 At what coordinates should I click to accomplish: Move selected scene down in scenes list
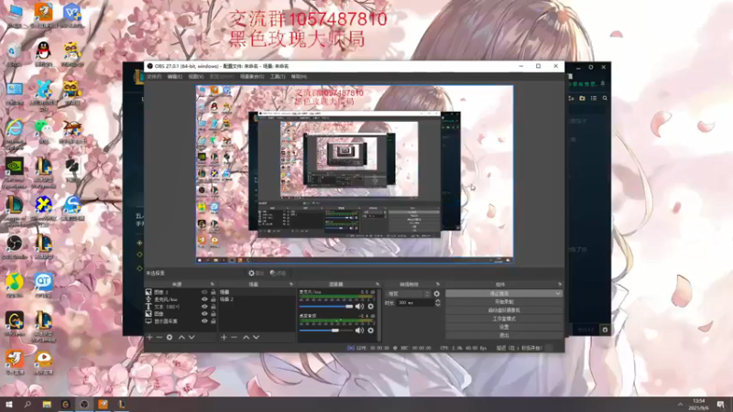257,337
